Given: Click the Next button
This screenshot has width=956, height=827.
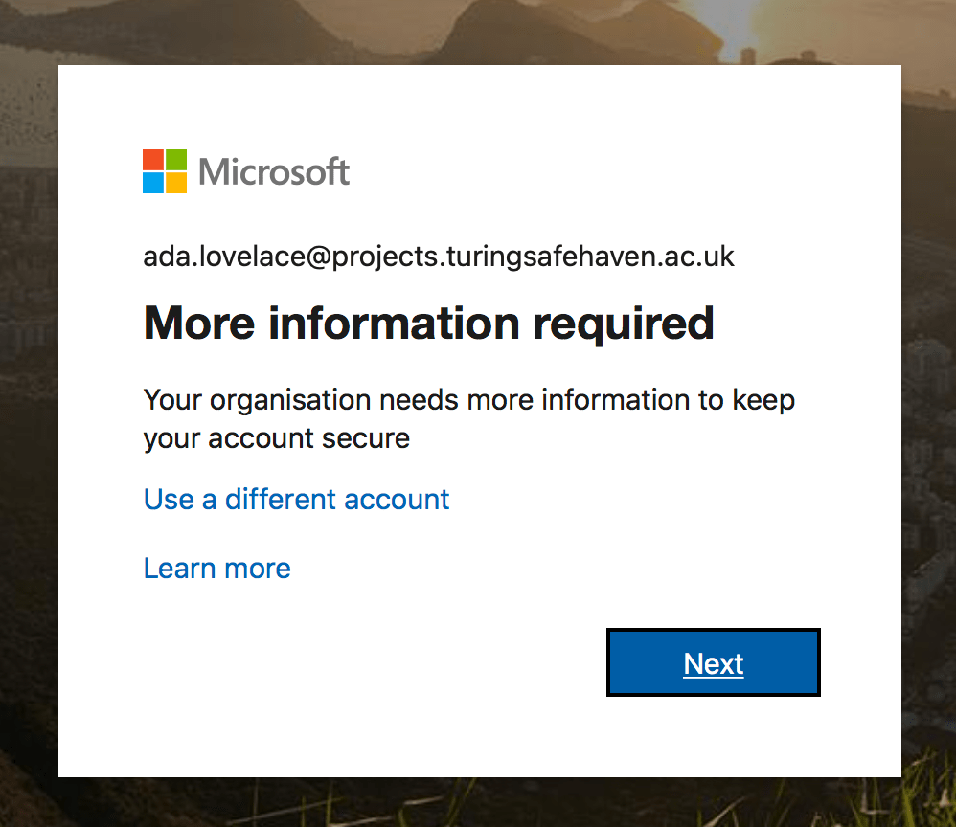Looking at the screenshot, I should click(713, 662).
